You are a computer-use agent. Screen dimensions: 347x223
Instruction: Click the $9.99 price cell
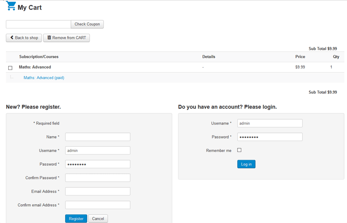tap(300, 67)
